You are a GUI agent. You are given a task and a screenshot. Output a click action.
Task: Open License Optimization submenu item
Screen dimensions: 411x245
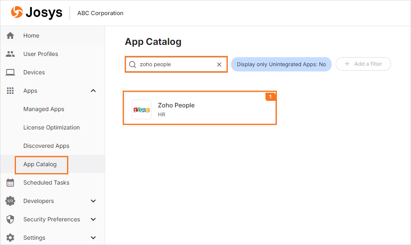click(52, 127)
